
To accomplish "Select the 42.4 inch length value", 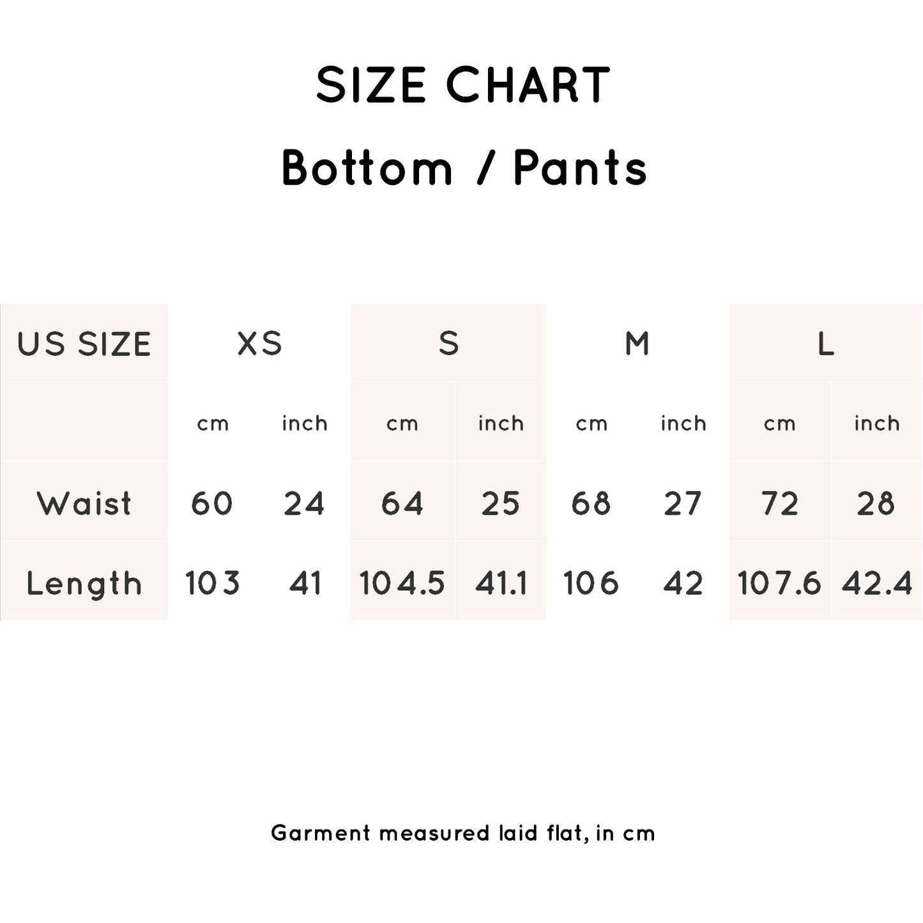I will tap(877, 583).
